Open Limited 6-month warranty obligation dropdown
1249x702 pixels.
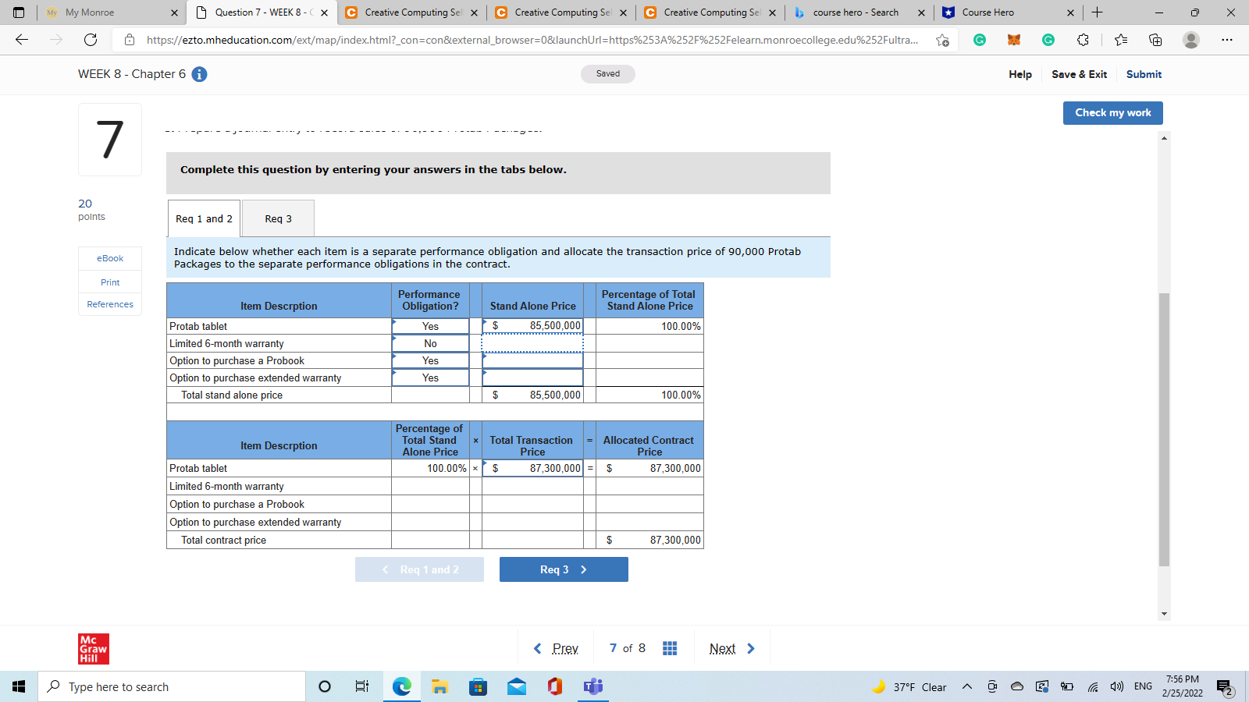(x=430, y=343)
